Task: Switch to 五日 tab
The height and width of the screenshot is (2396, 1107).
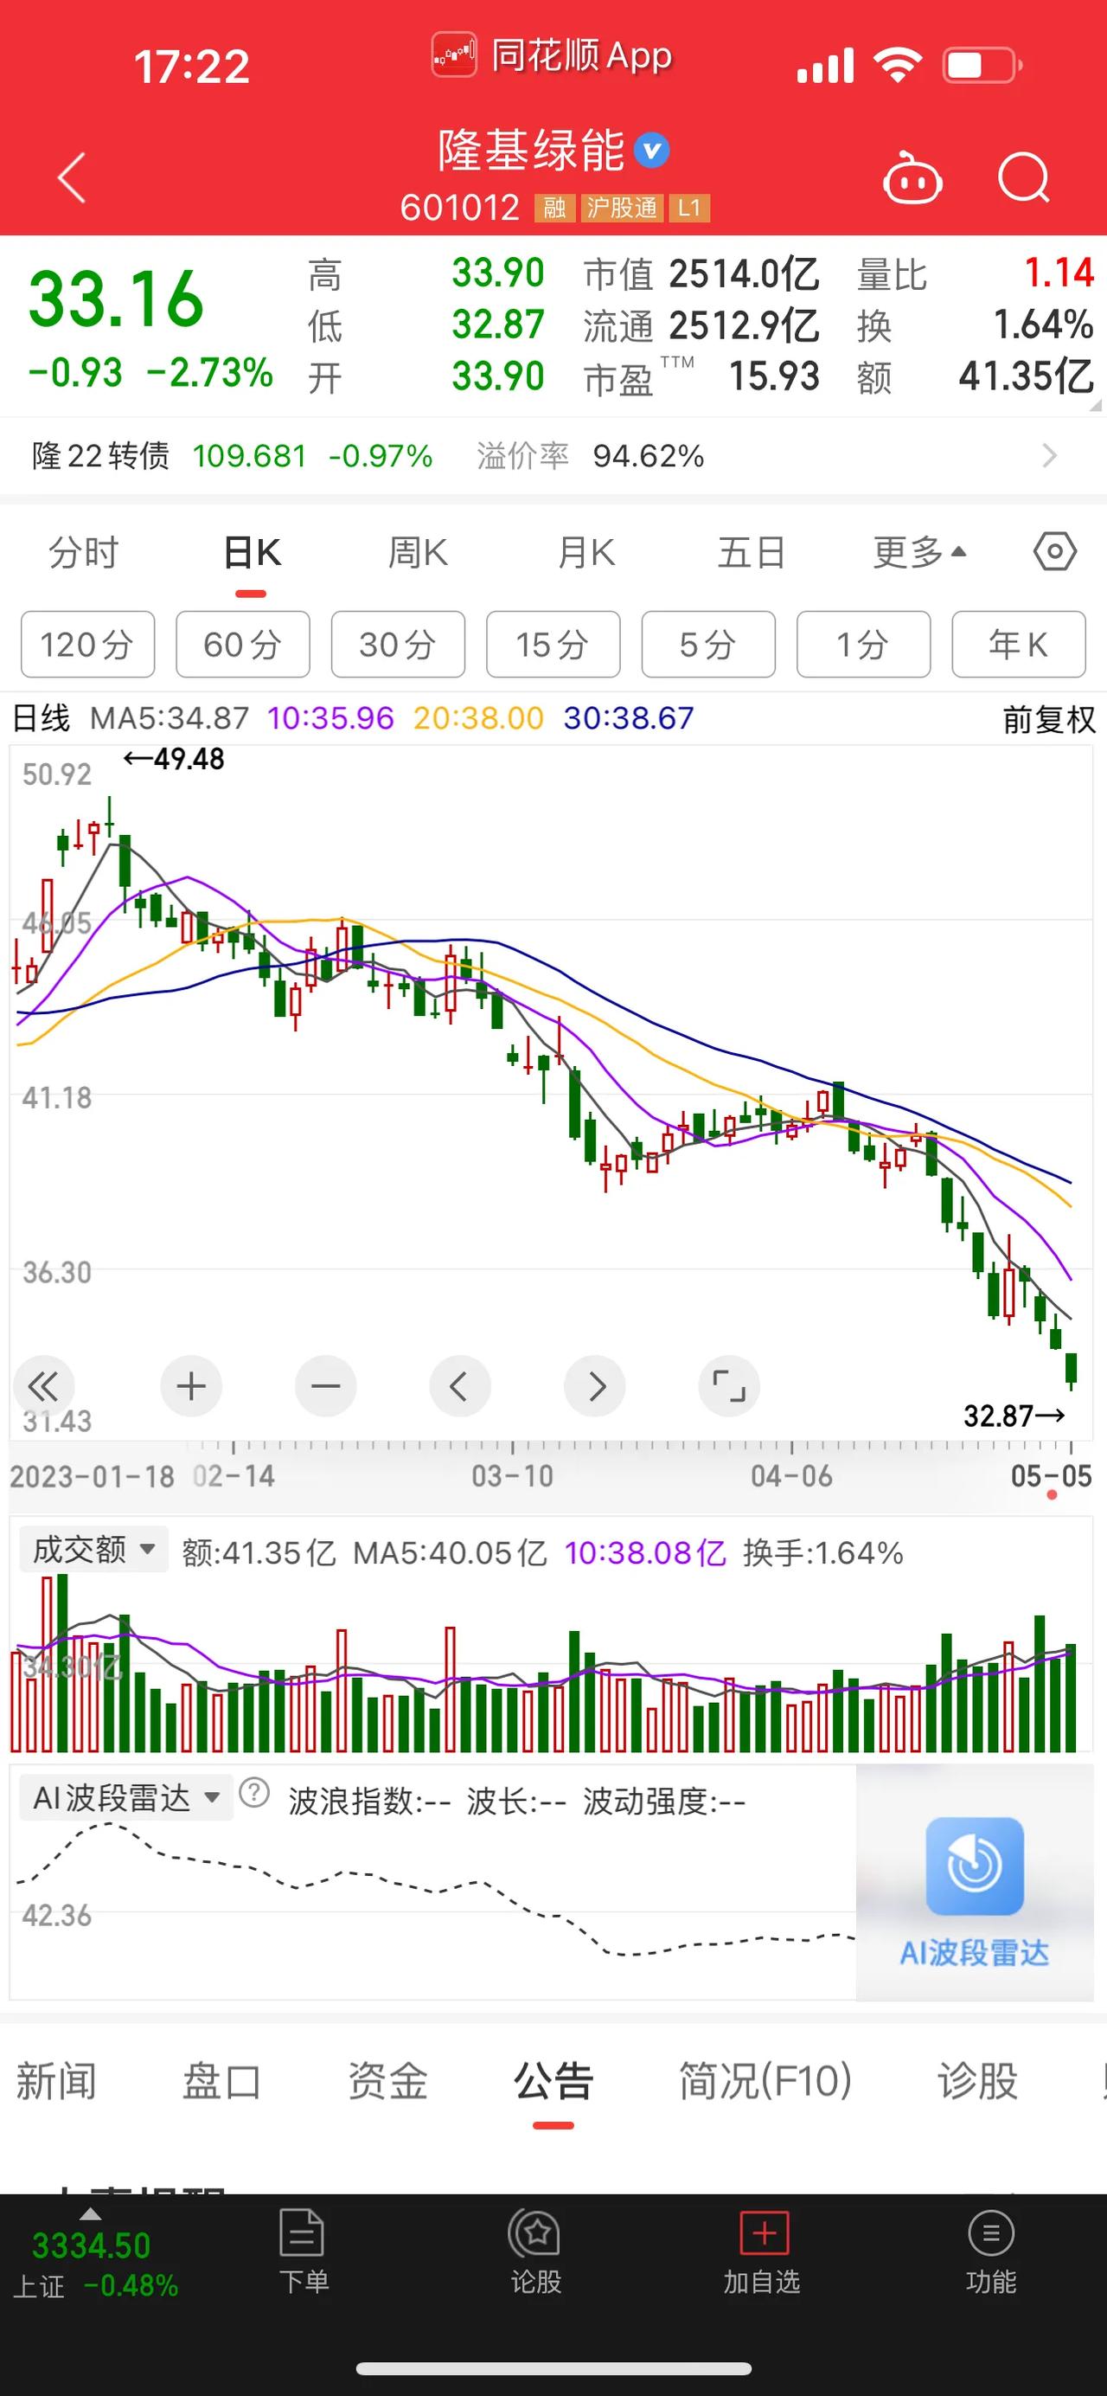Action: pos(752,553)
